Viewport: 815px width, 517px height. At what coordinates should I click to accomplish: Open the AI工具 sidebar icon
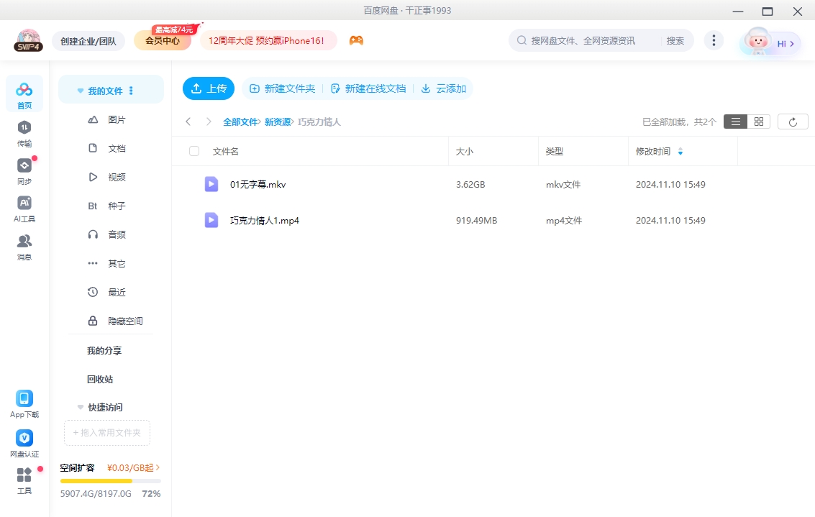[x=24, y=209]
